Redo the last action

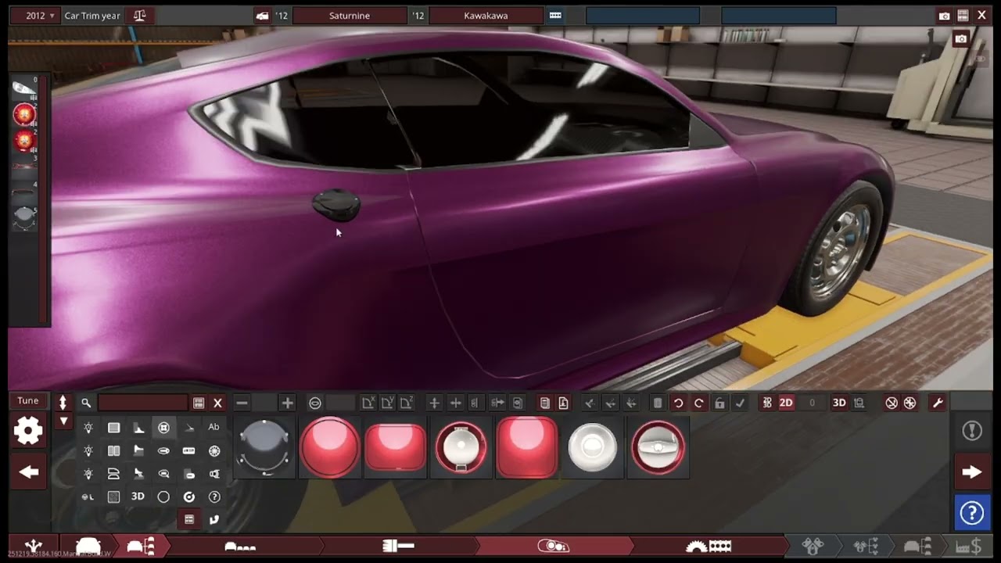pos(698,403)
